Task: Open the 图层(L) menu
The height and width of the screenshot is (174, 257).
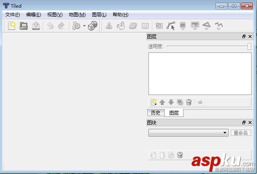Action: coord(99,15)
